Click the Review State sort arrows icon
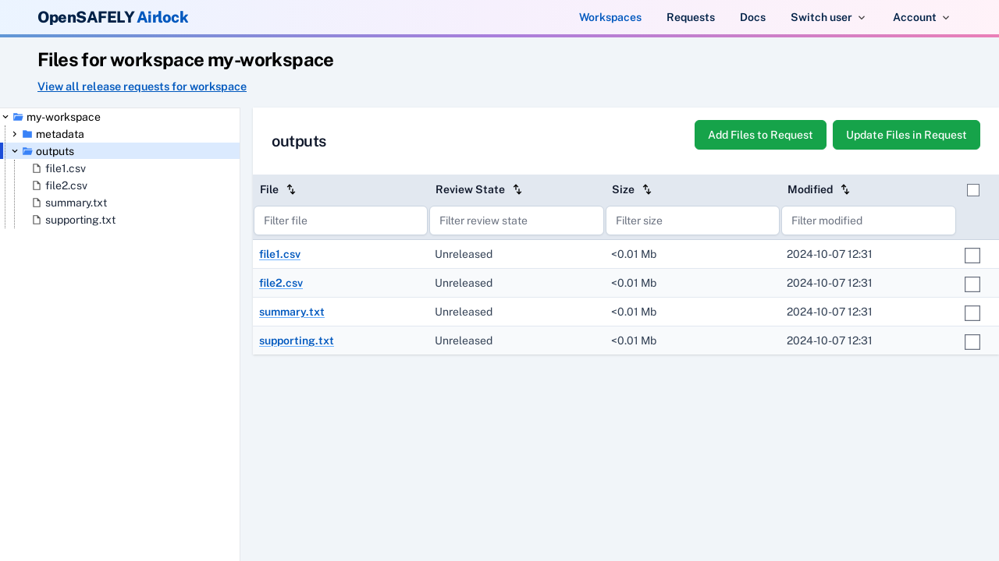Viewport: 999px width, 561px height. [517, 189]
